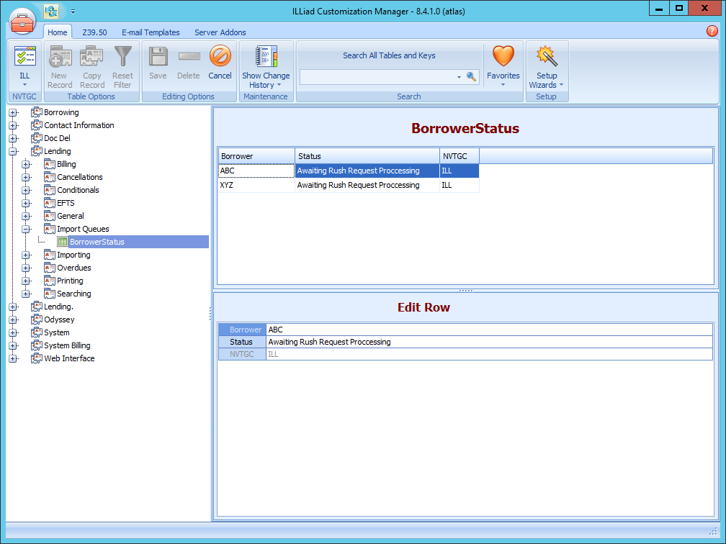
Task: Open the ILL NVTGC dropdown
Action: 24,66
